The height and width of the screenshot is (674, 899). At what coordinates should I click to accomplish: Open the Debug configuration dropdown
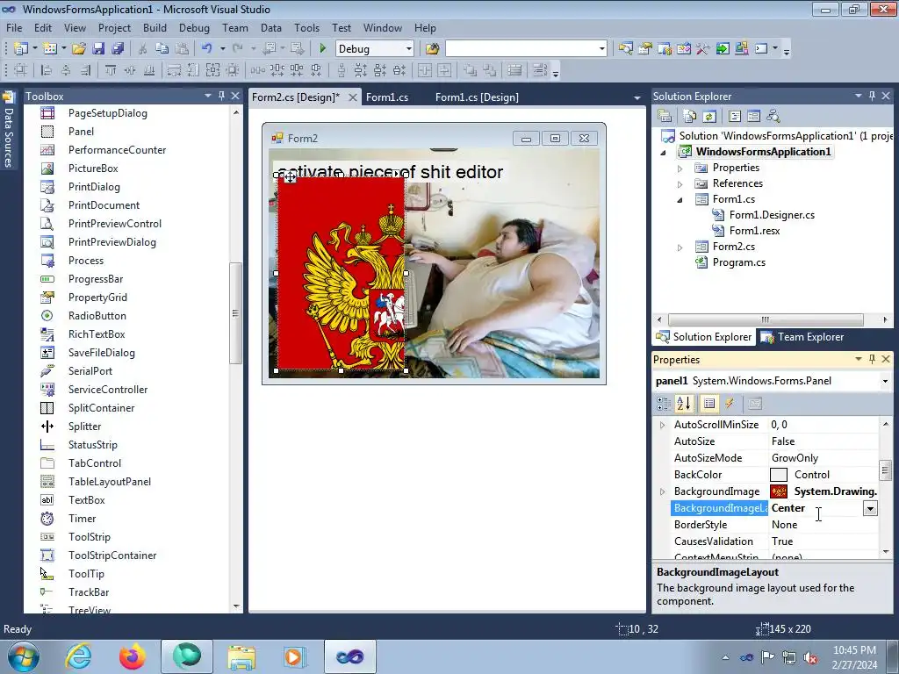(409, 49)
